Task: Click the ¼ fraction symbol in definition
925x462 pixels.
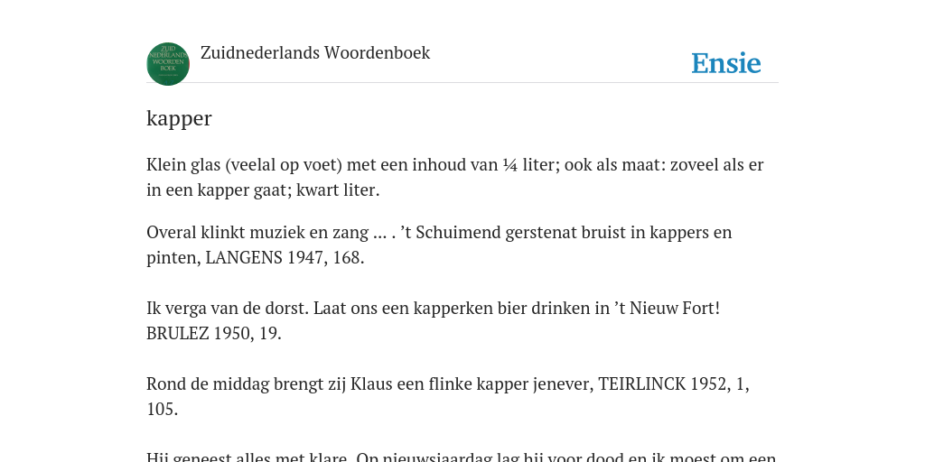Action: [510, 165]
